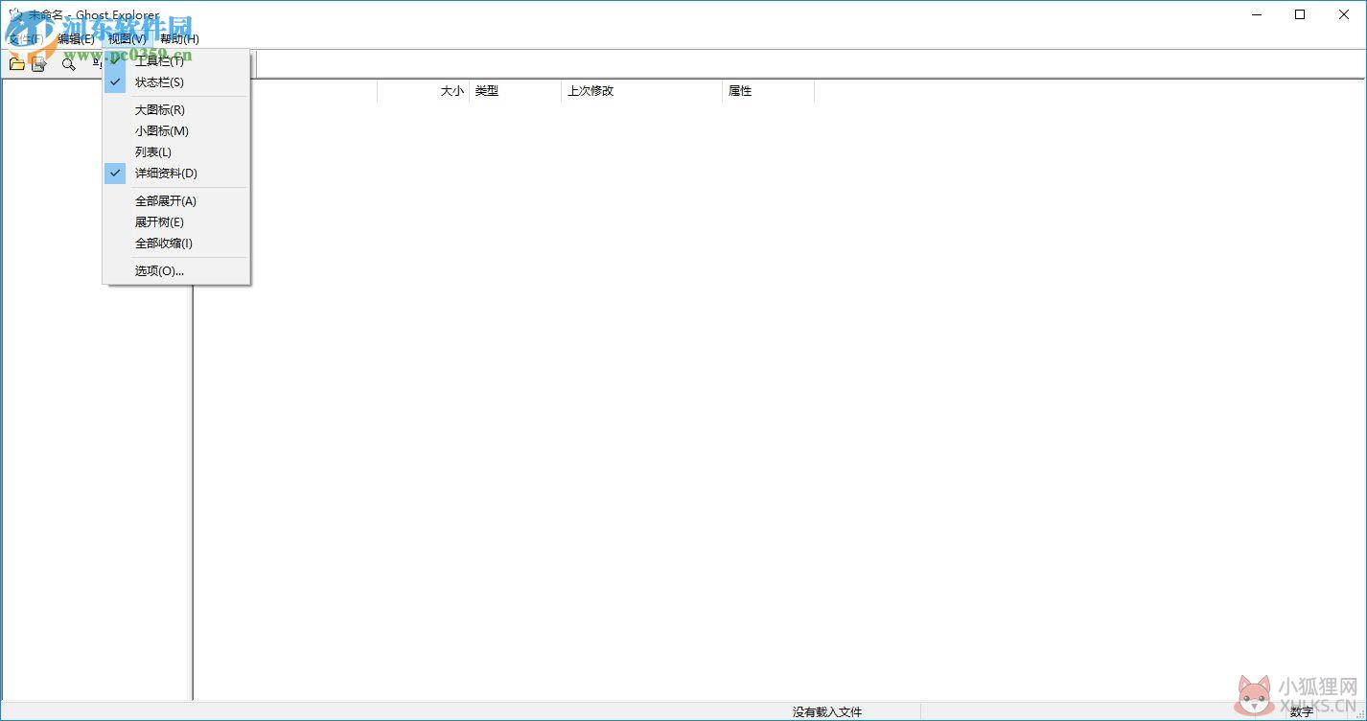This screenshot has height=721, width=1367.
Task: Select 列表(L) list view
Action: pos(176,152)
